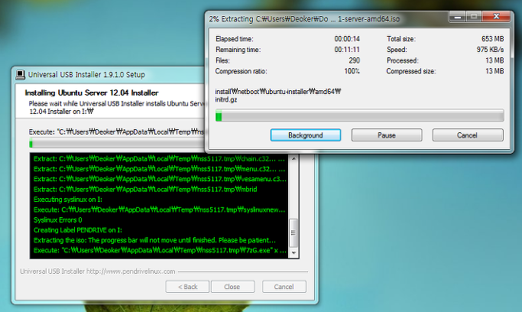Screen dimensions: 522x312
Task: Click the log line mentioning 7zG.exe
Action: [x=159, y=250]
